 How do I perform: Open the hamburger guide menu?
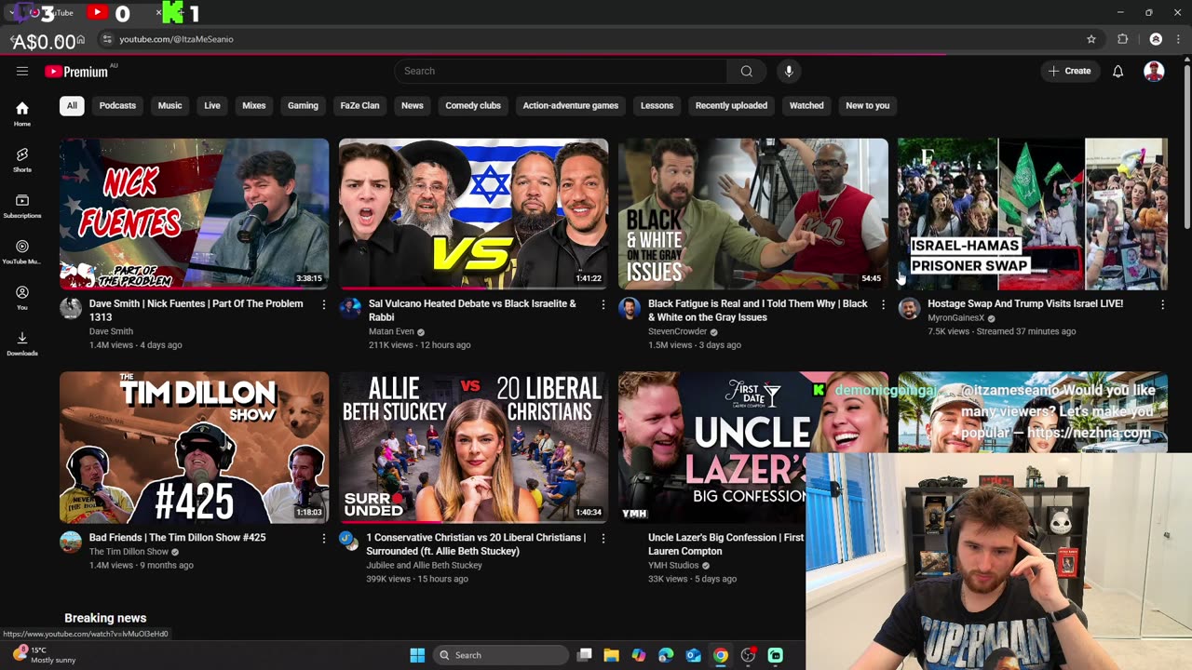[22, 71]
